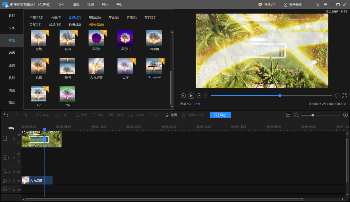Click the preview progress slider handle
Screen dimensions: 350x202
280,95
